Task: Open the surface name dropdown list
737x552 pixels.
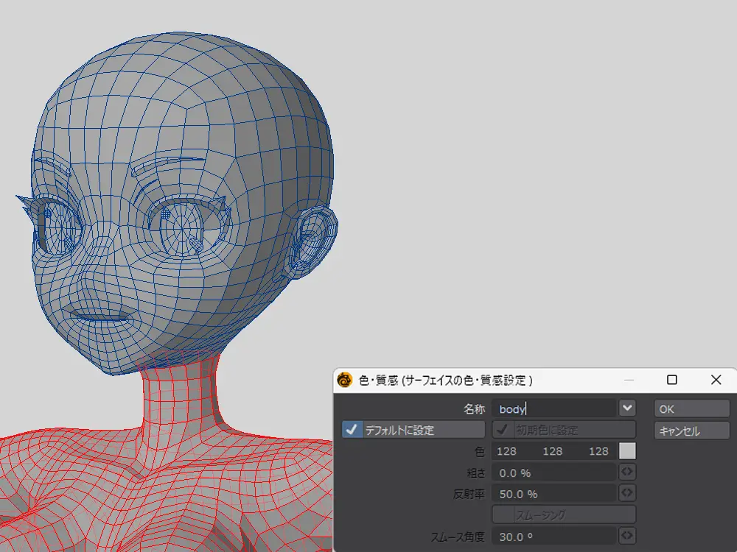Action: point(627,408)
